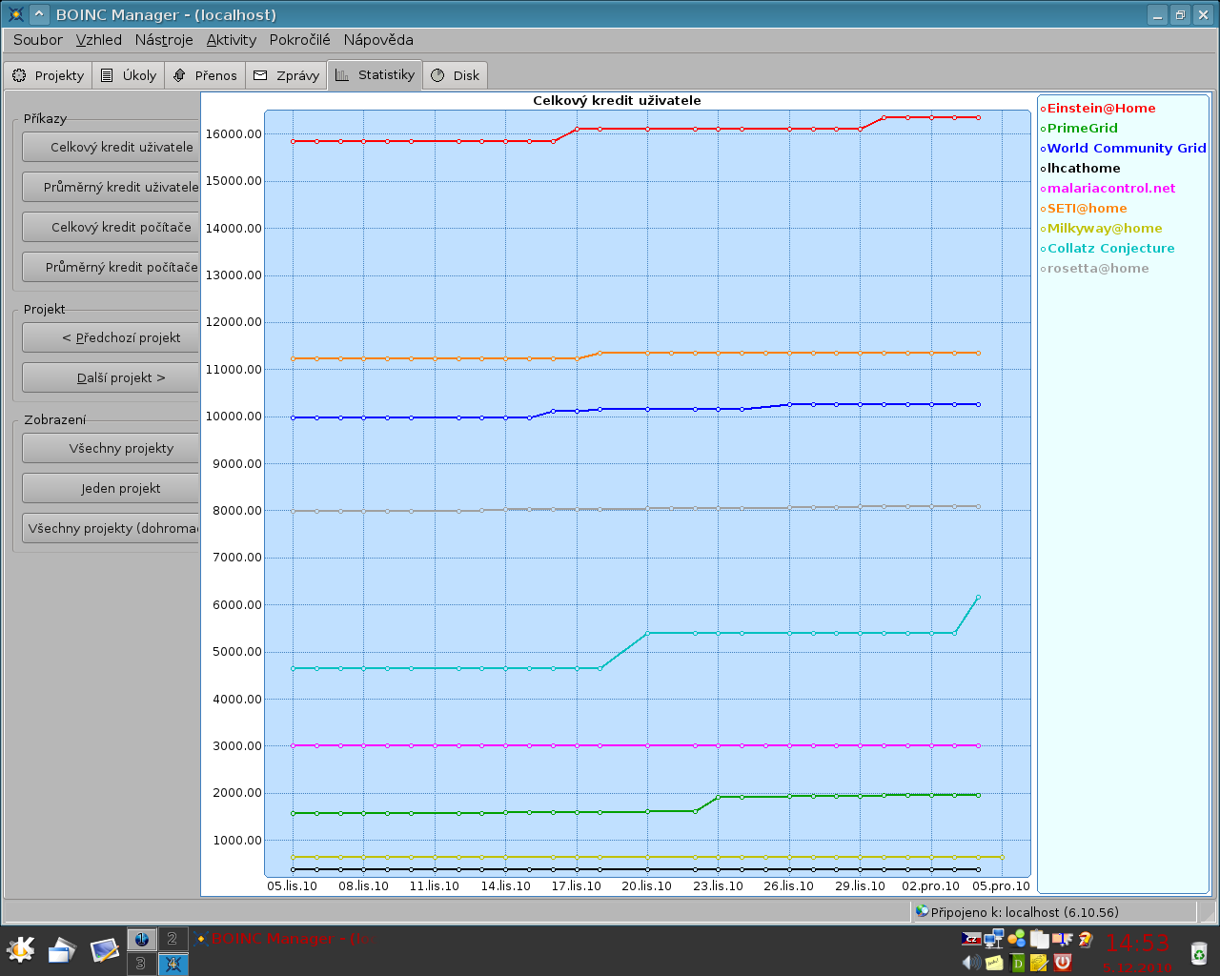Switch to virtual desktop 3 in pager
The width and height of the screenshot is (1220, 976).
142,964
